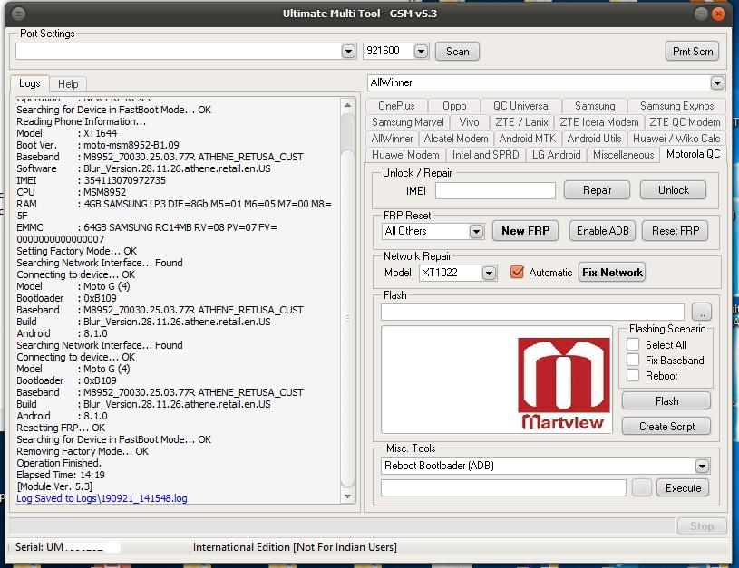Click the Scan ports button
The image size is (739, 568).
tap(457, 52)
